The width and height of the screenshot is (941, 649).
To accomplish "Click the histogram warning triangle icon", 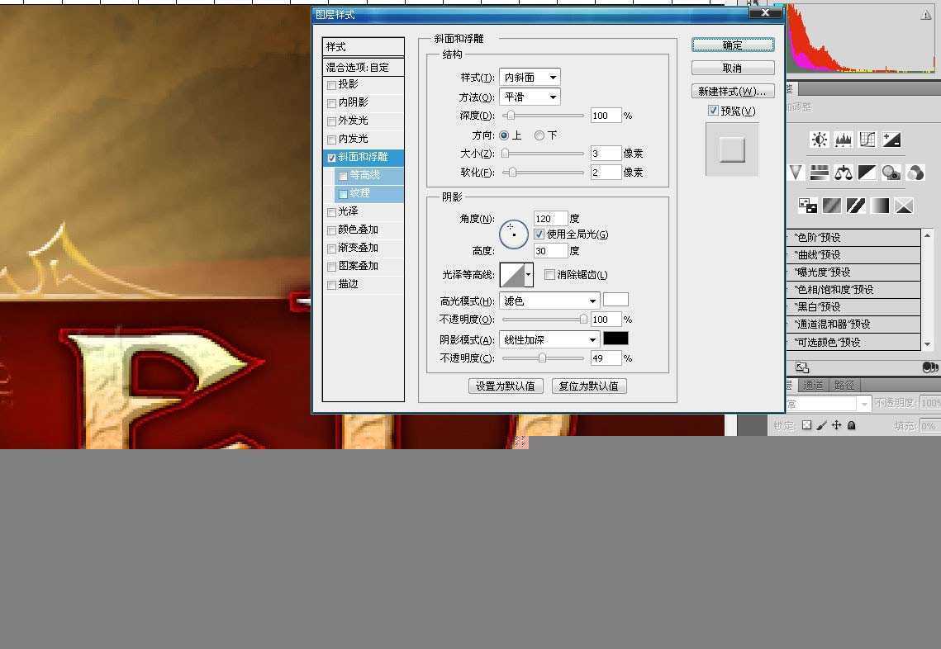I will click(x=926, y=14).
